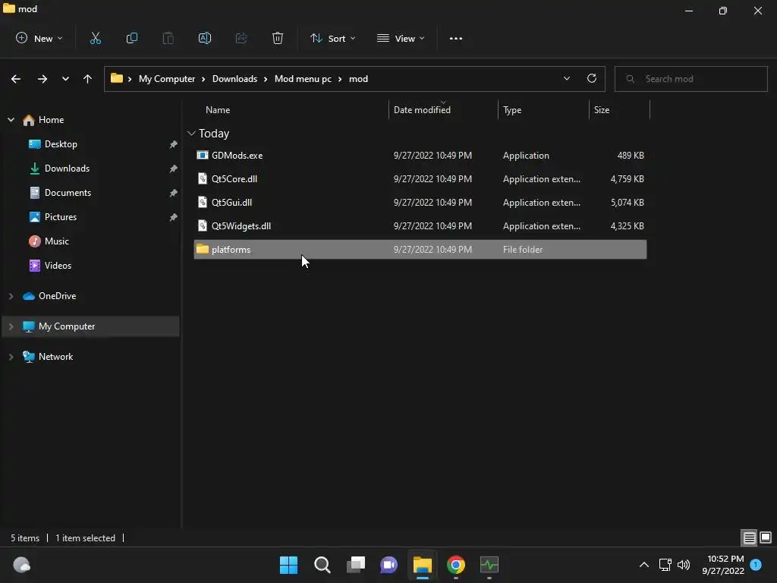The image size is (777, 583).
Task: Select the Qt5Gui.dll file
Action: (420, 202)
